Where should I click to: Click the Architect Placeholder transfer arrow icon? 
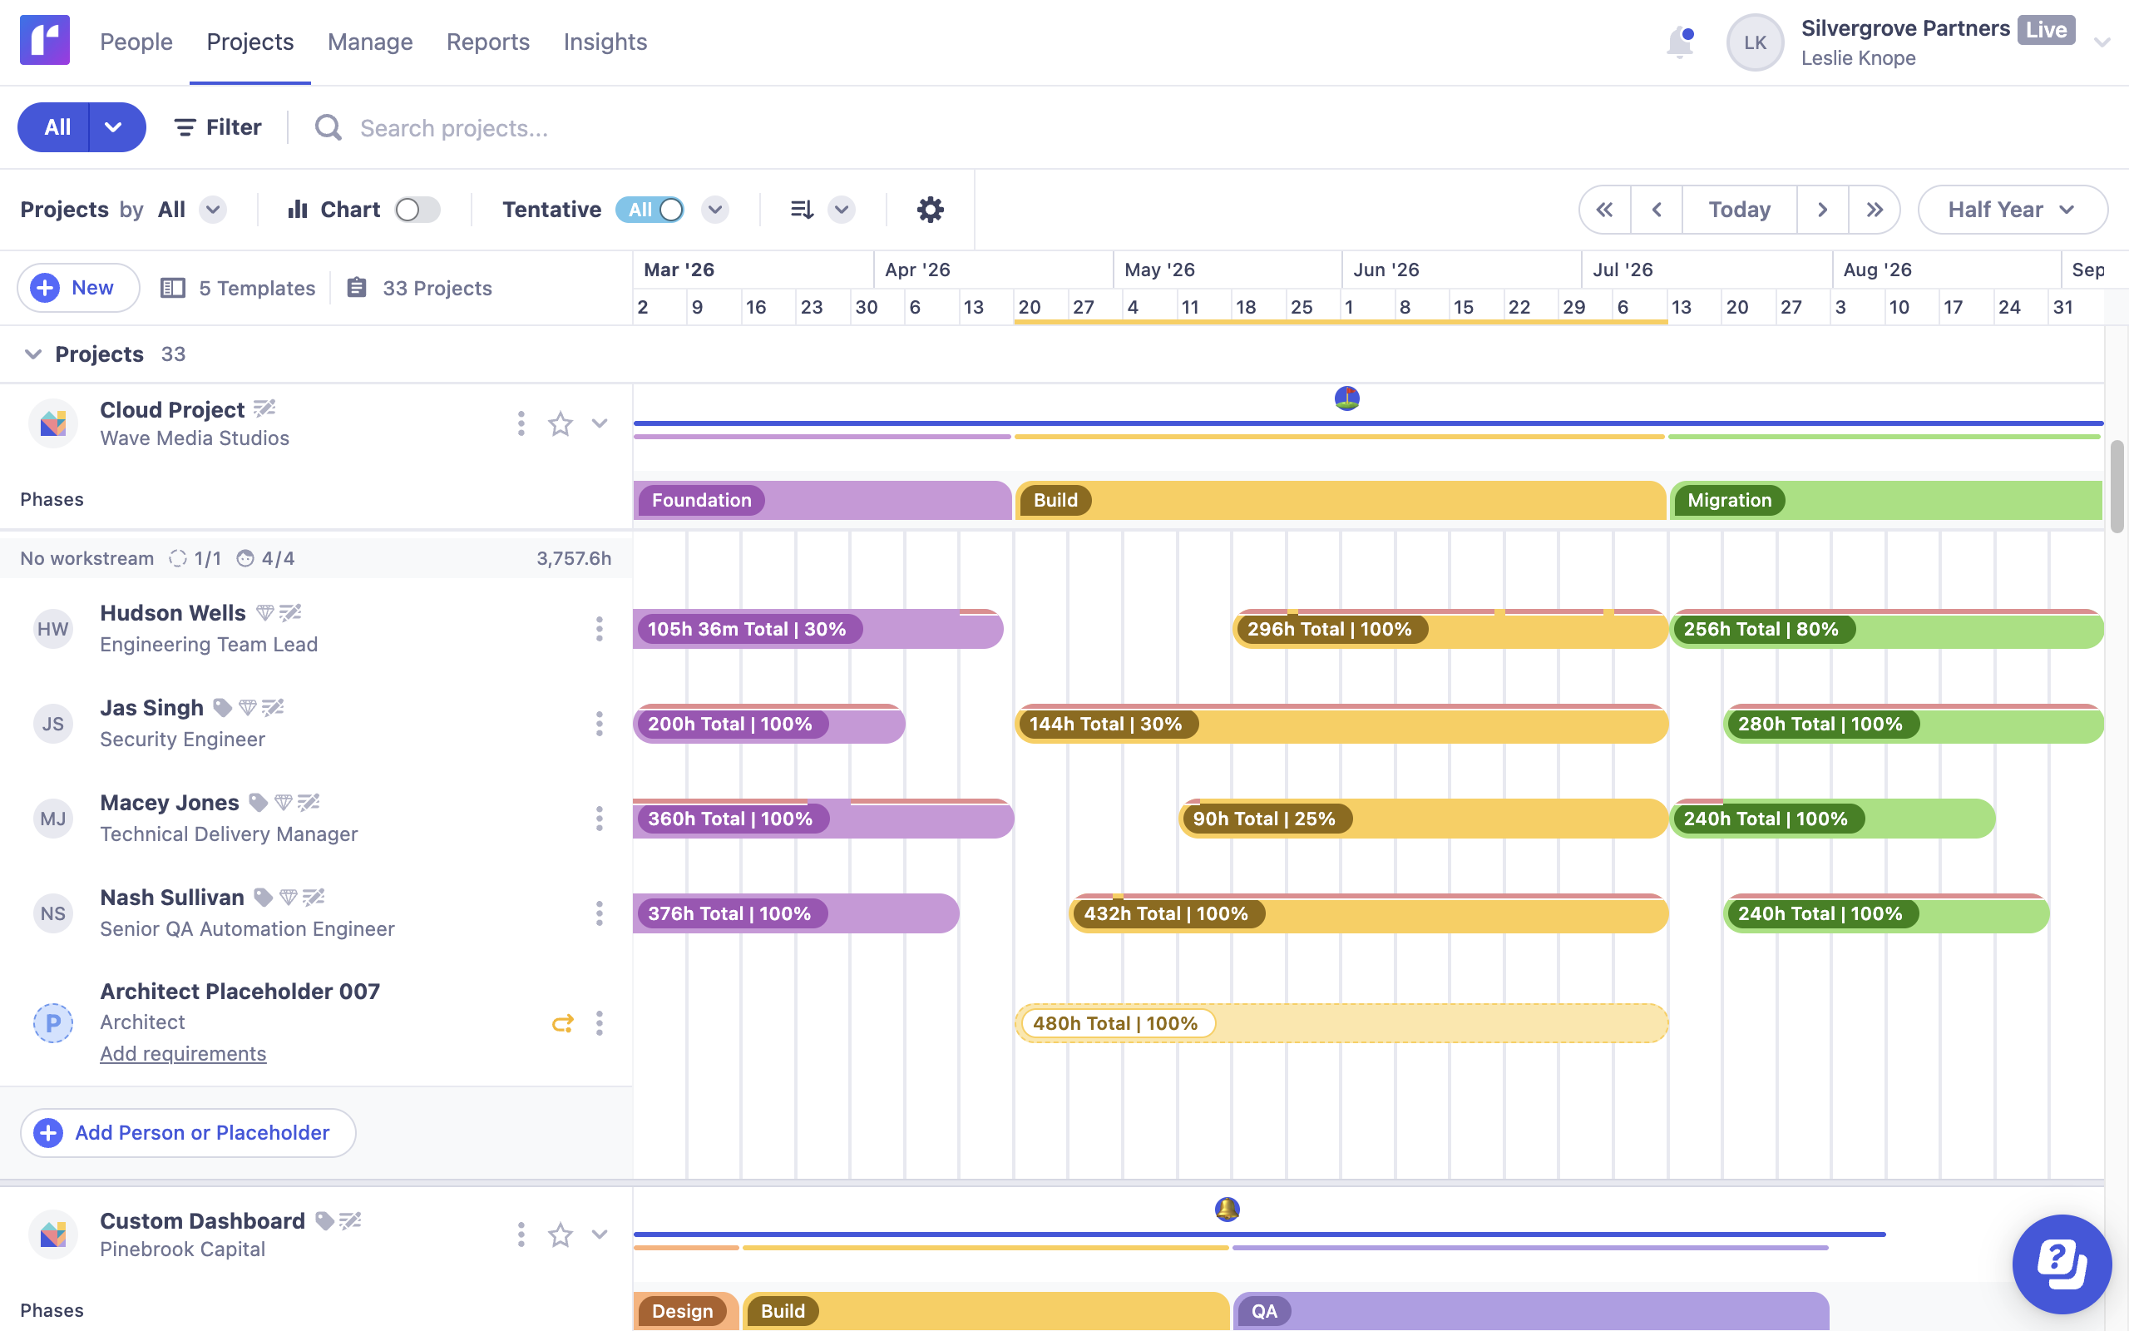point(562,1023)
